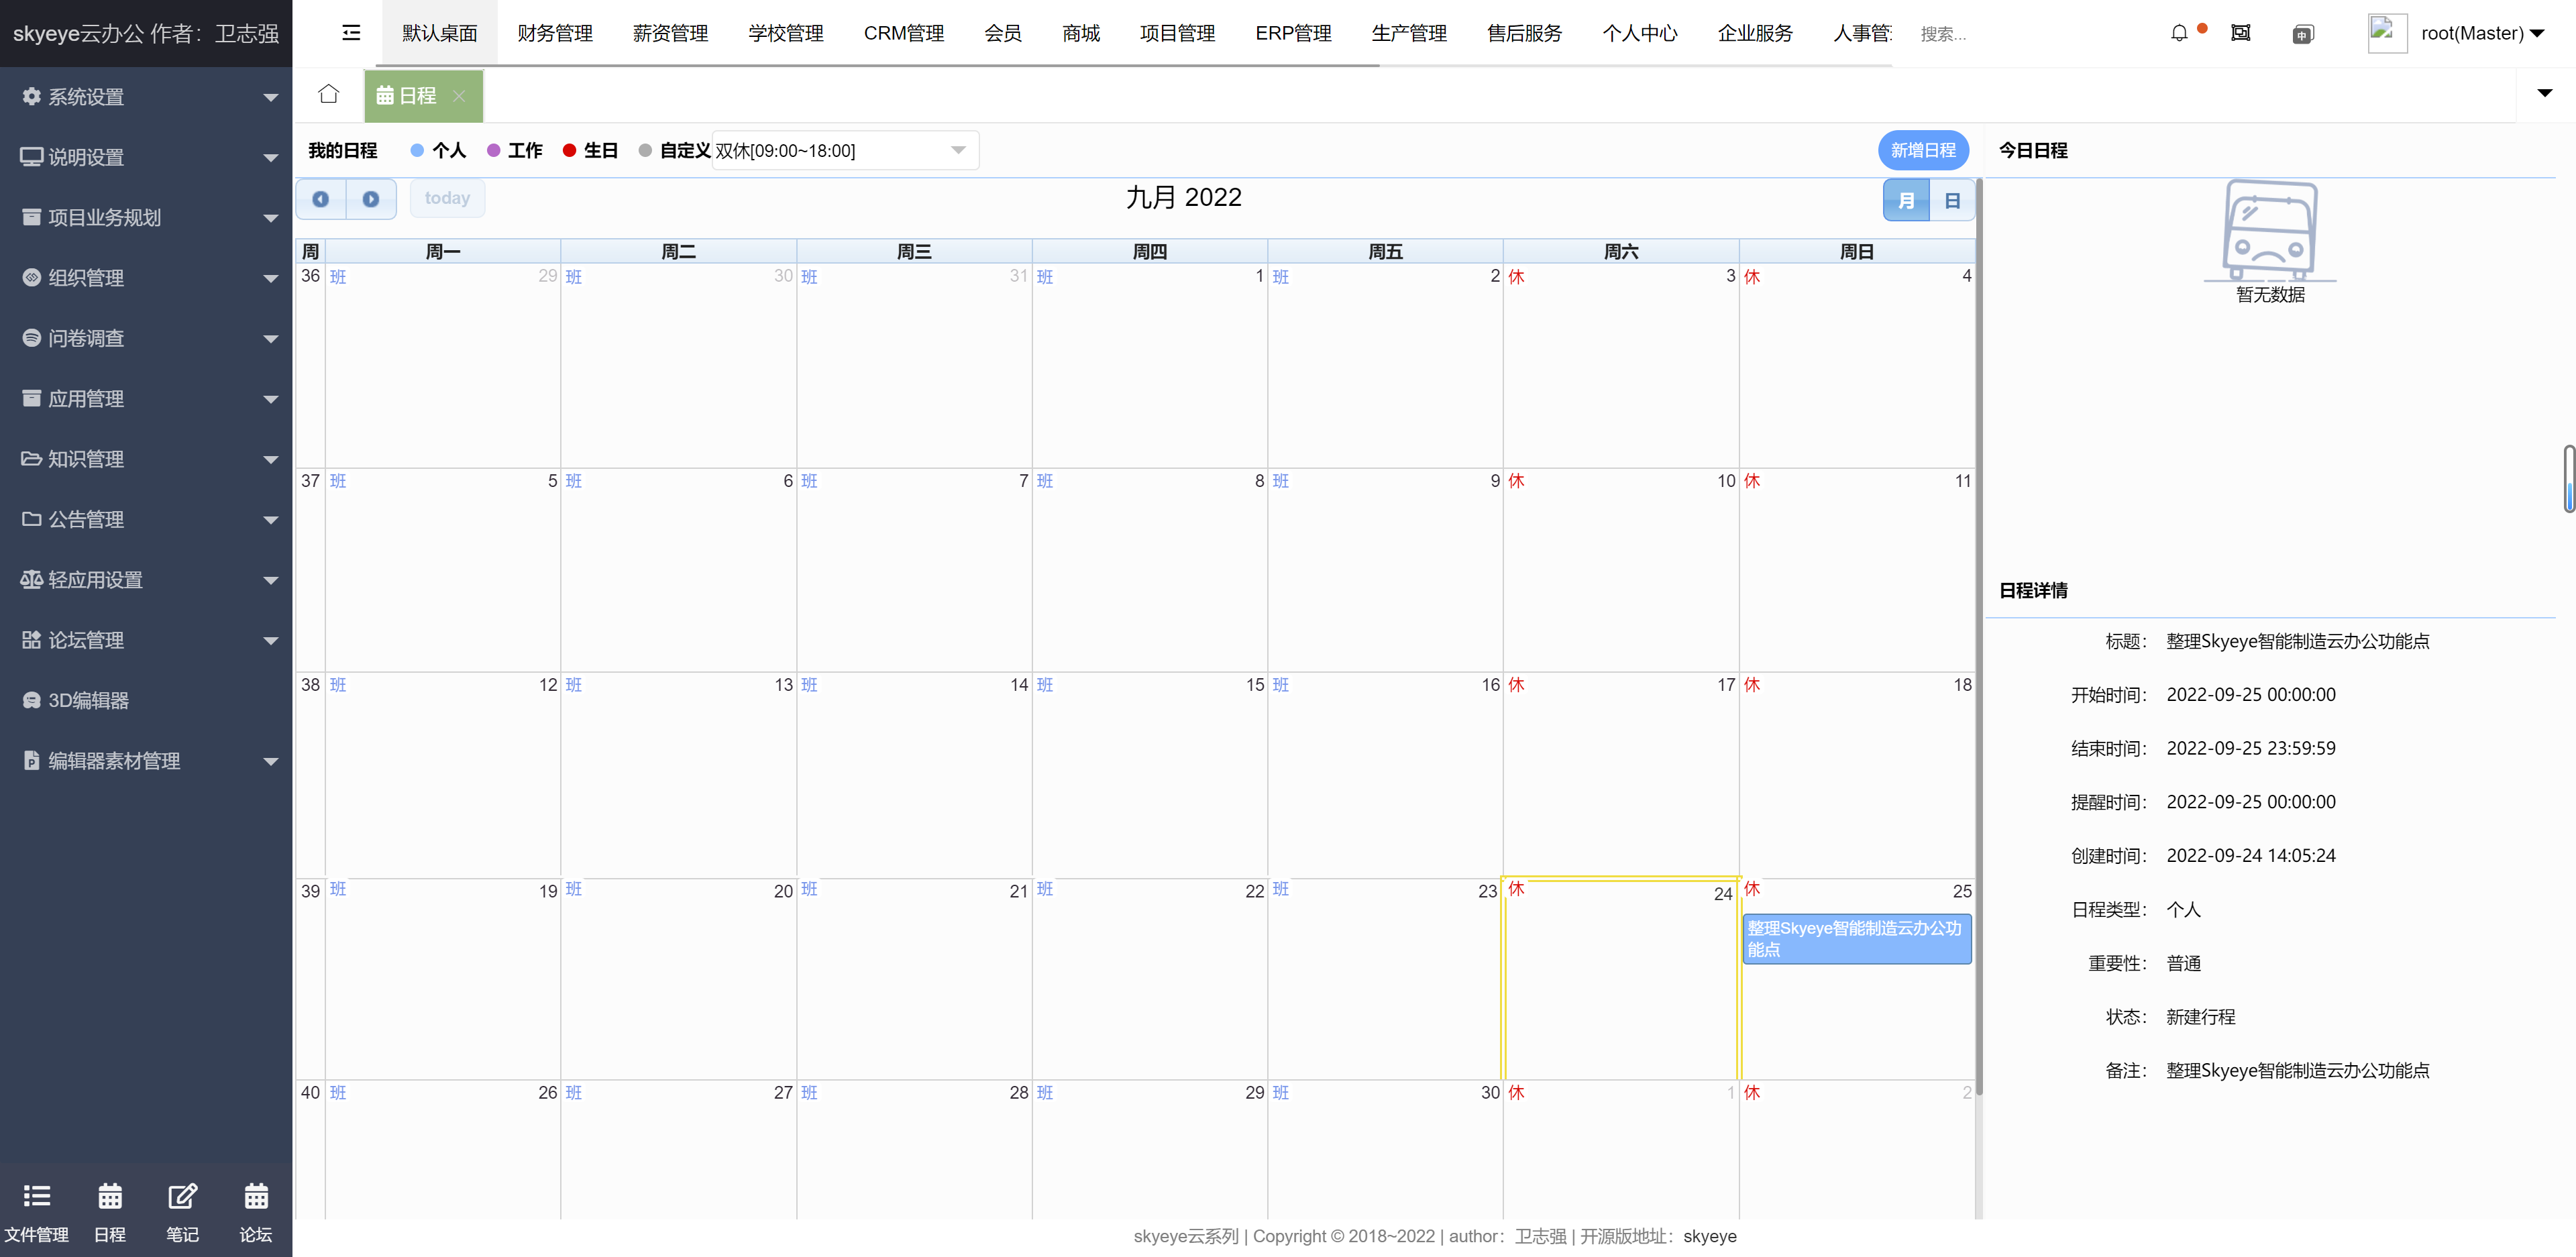Click the 新增日程 button
Image resolution: width=2576 pixels, height=1257 pixels.
1922,150
